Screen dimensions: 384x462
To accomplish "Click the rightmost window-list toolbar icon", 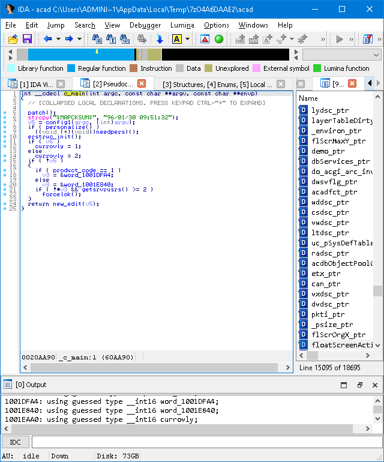I will point(367,39).
